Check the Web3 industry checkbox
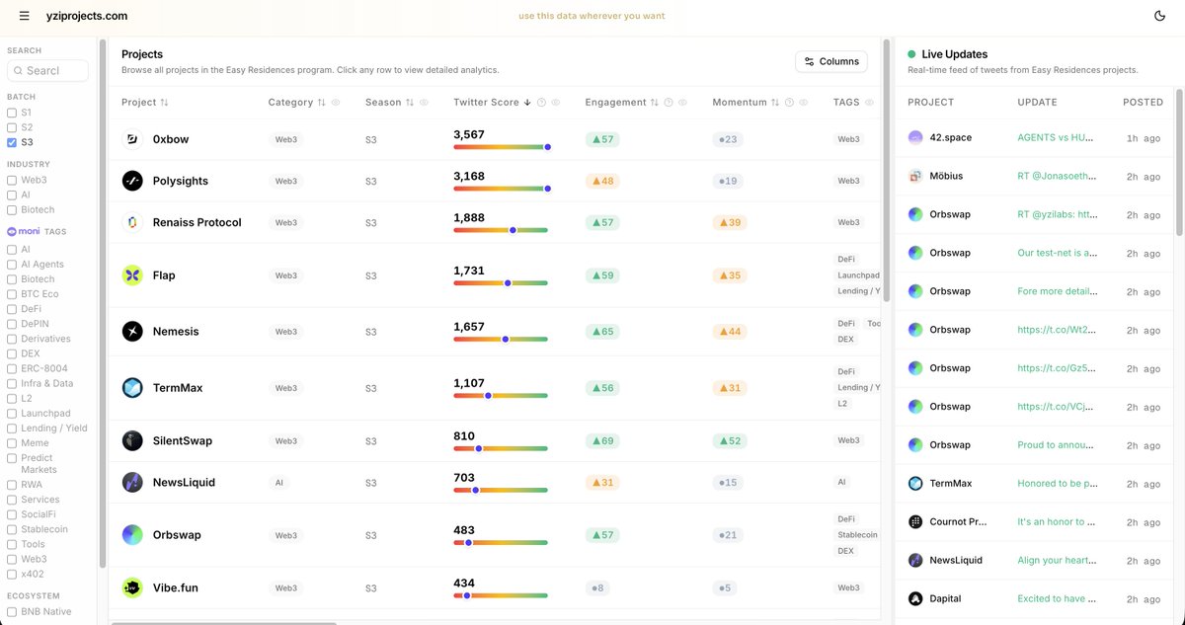Viewport: 1185px width, 625px height. click(12, 180)
